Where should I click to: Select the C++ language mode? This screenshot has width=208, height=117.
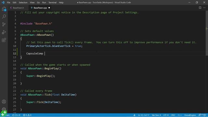click(180, 115)
